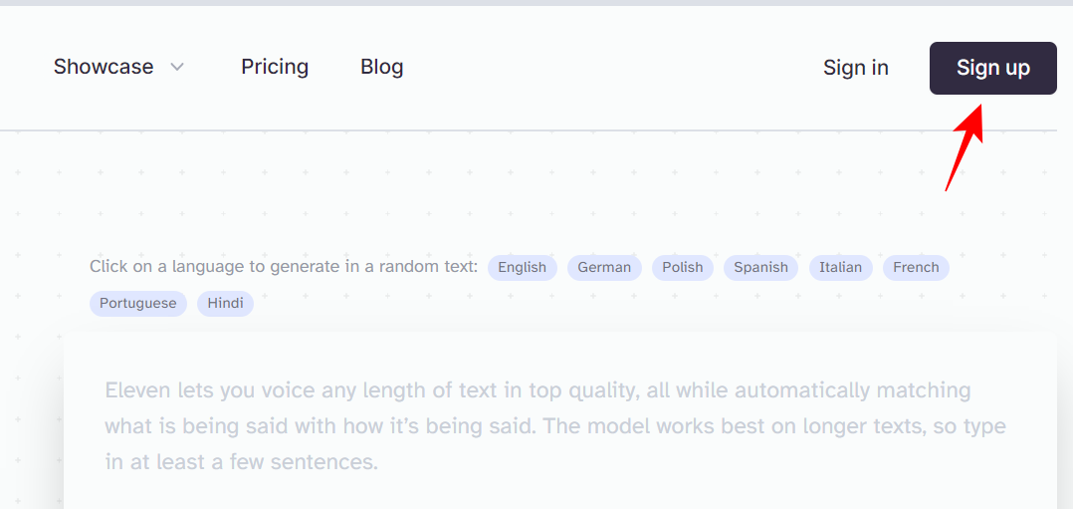Go to the Pricing page

point(275,68)
